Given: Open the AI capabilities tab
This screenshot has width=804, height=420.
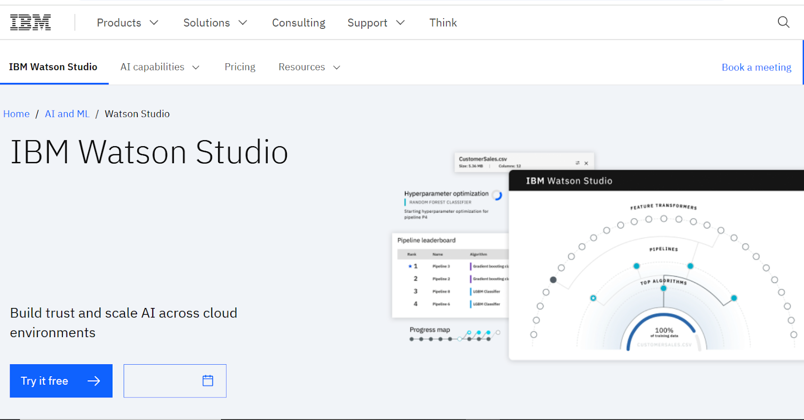Looking at the screenshot, I should [x=160, y=67].
